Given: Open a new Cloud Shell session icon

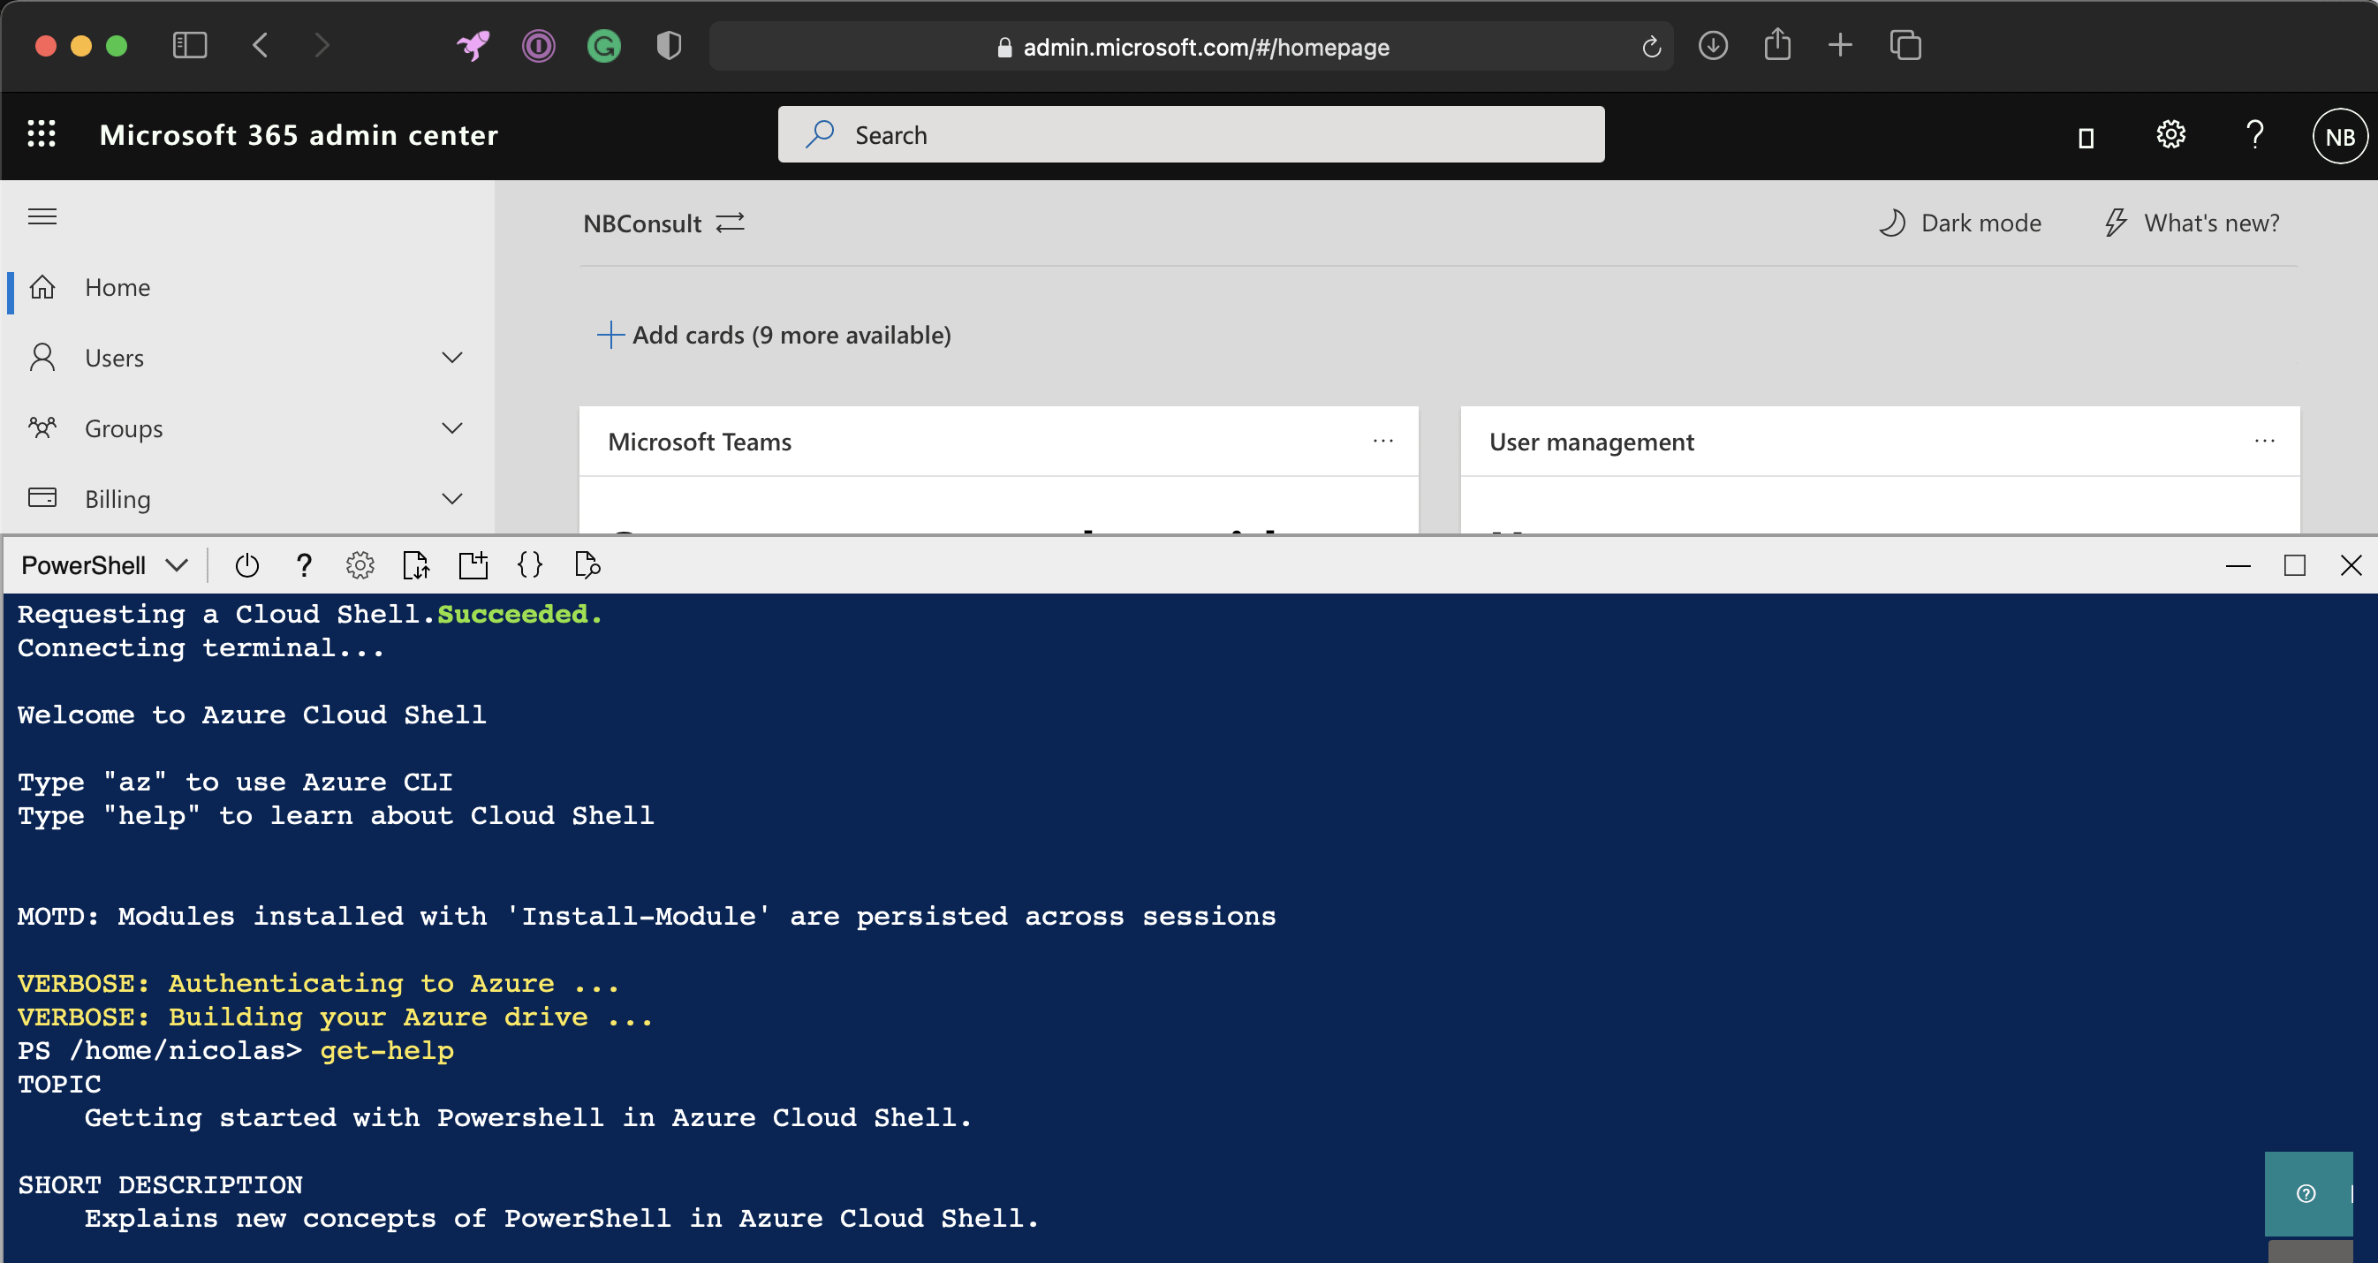Looking at the screenshot, I should tap(473, 565).
